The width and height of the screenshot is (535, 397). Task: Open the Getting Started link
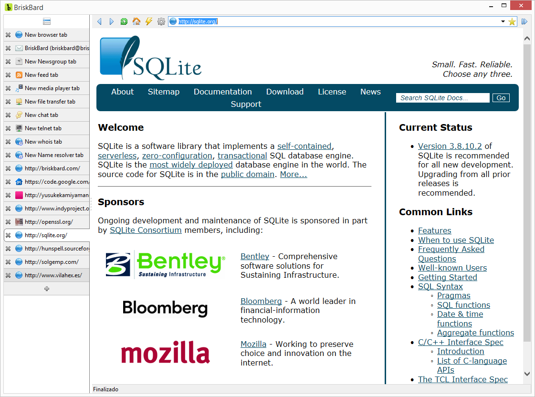448,277
